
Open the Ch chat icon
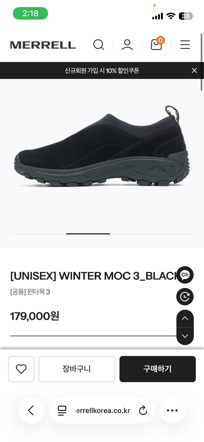(x=185, y=275)
